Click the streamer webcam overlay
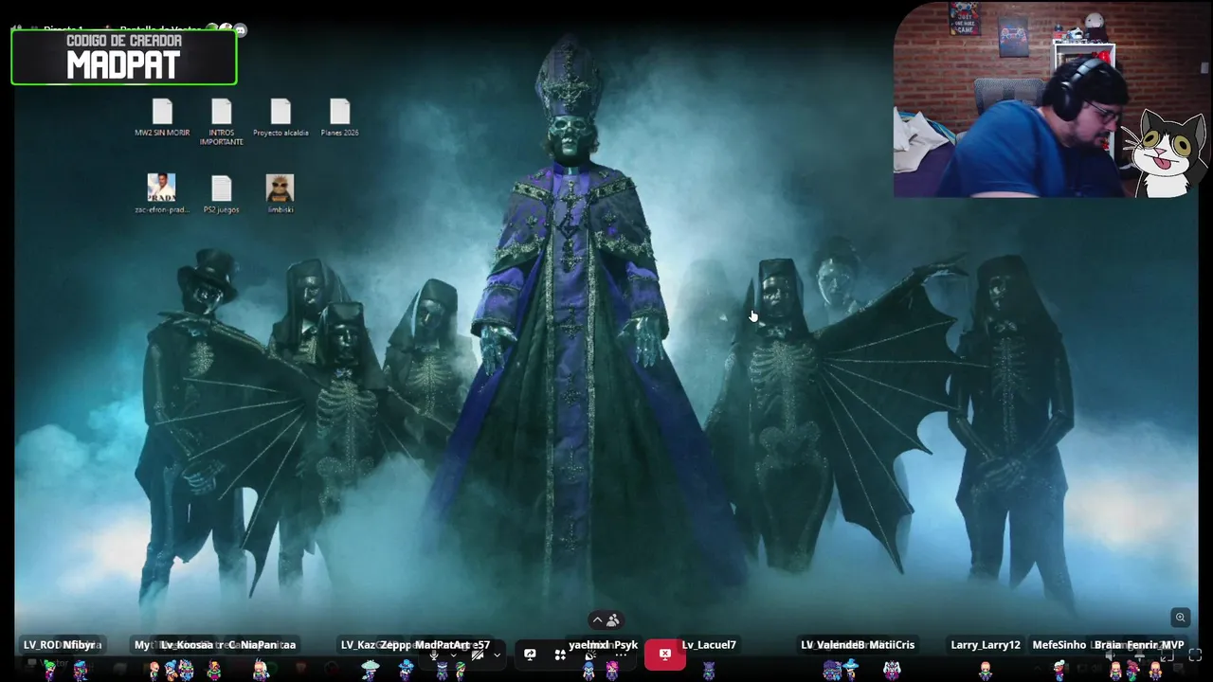 (1052, 99)
